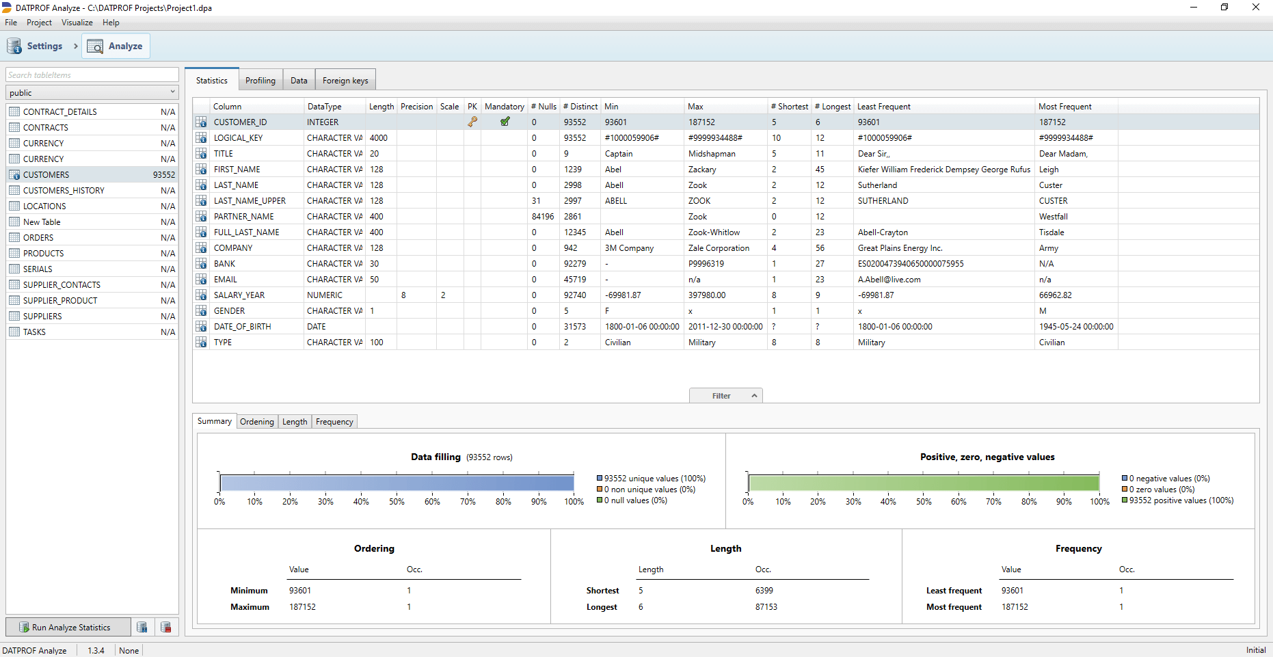Click the column icon beside EMAIL
The image size is (1273, 657).
(202, 279)
